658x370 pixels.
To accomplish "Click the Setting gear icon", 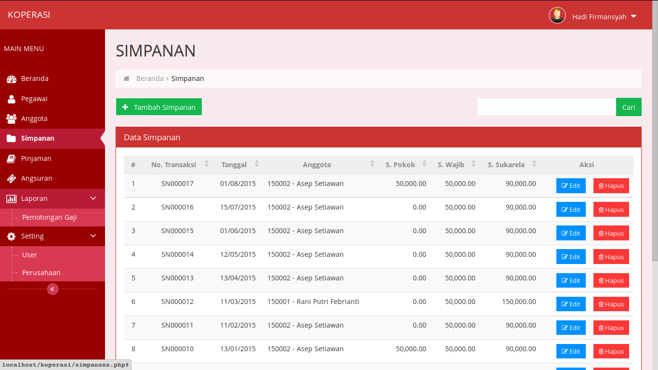I will (x=12, y=237).
